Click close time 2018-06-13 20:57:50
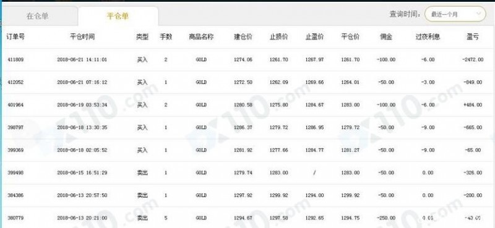 pyautogui.click(x=82, y=195)
